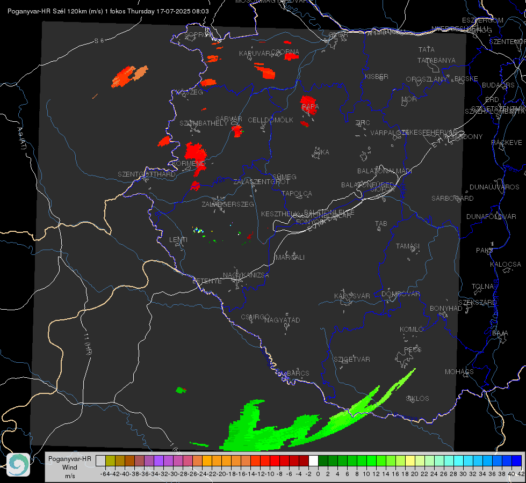The image size is (526, 483).
Task: Click the SZOMBATHELY city label
Action: (203, 123)
